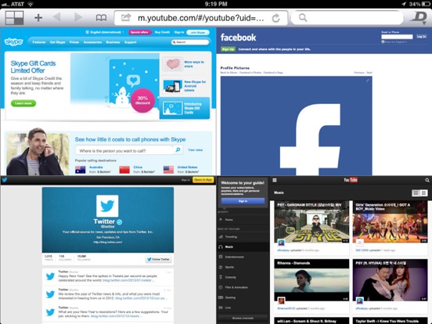Open Prices menu item on Skype
The image size is (432, 324).
click(74, 42)
